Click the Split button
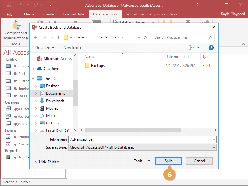This screenshot has width=248, height=186. point(168,161)
